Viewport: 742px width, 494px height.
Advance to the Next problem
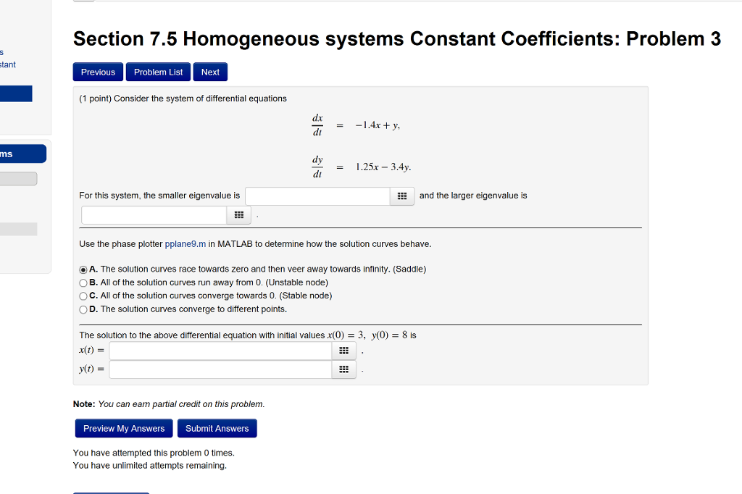coord(210,72)
